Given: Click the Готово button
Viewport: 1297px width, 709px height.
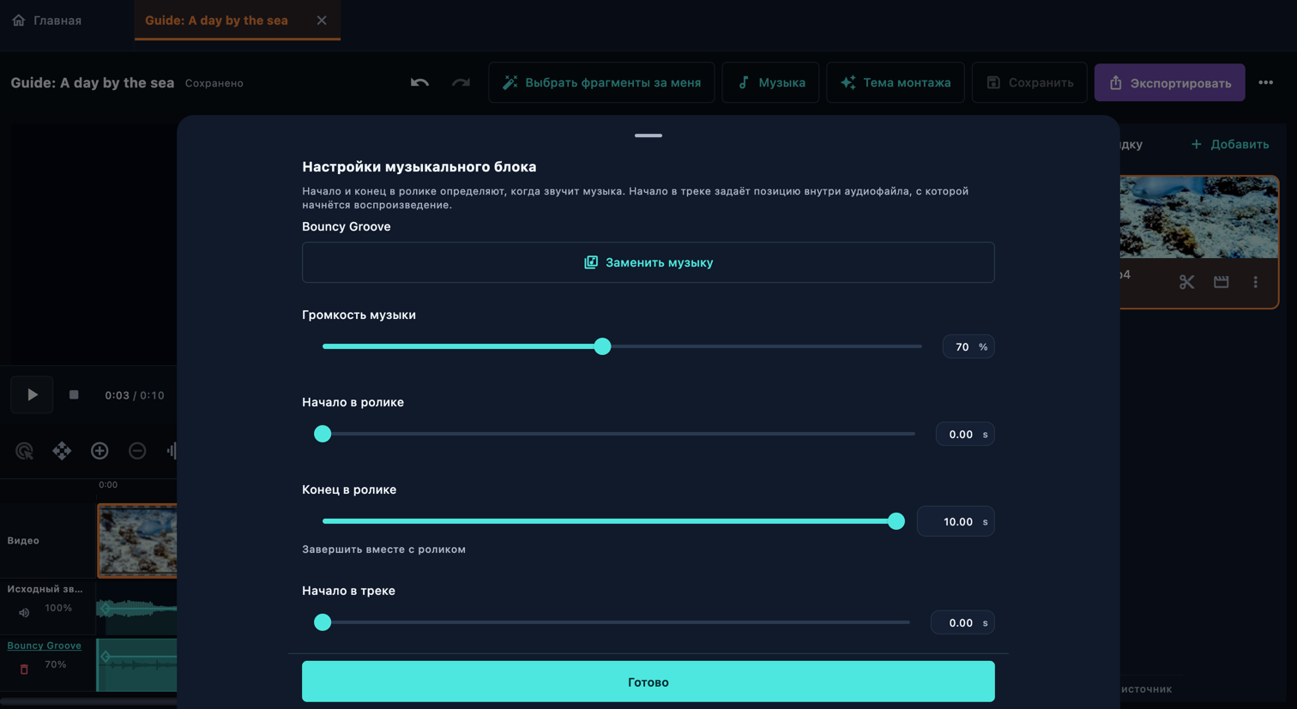Looking at the screenshot, I should [x=648, y=682].
